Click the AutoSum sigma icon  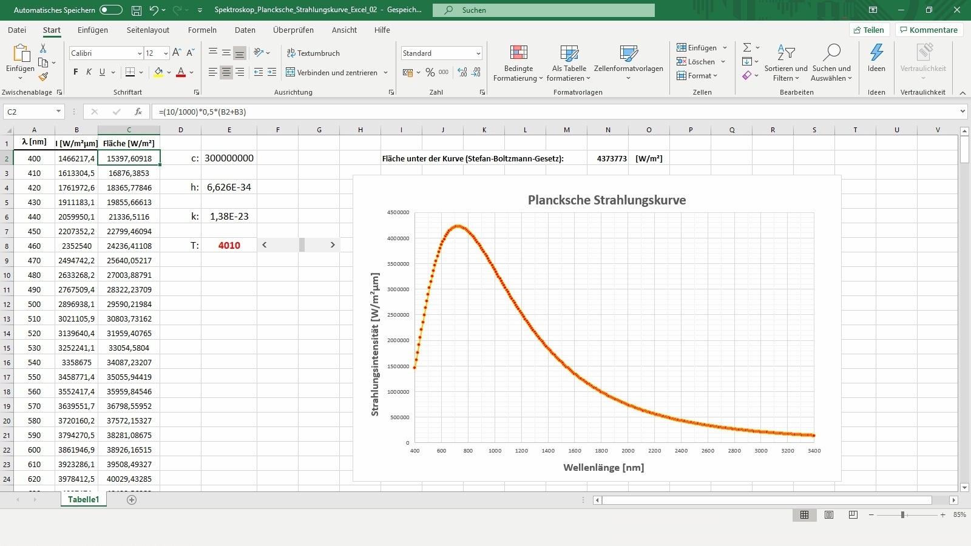tap(747, 47)
